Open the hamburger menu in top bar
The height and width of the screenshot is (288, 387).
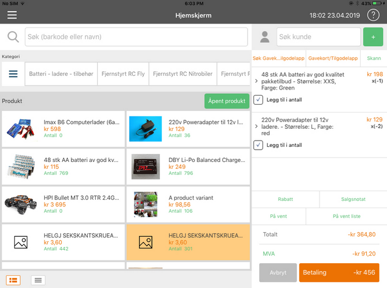click(12, 15)
